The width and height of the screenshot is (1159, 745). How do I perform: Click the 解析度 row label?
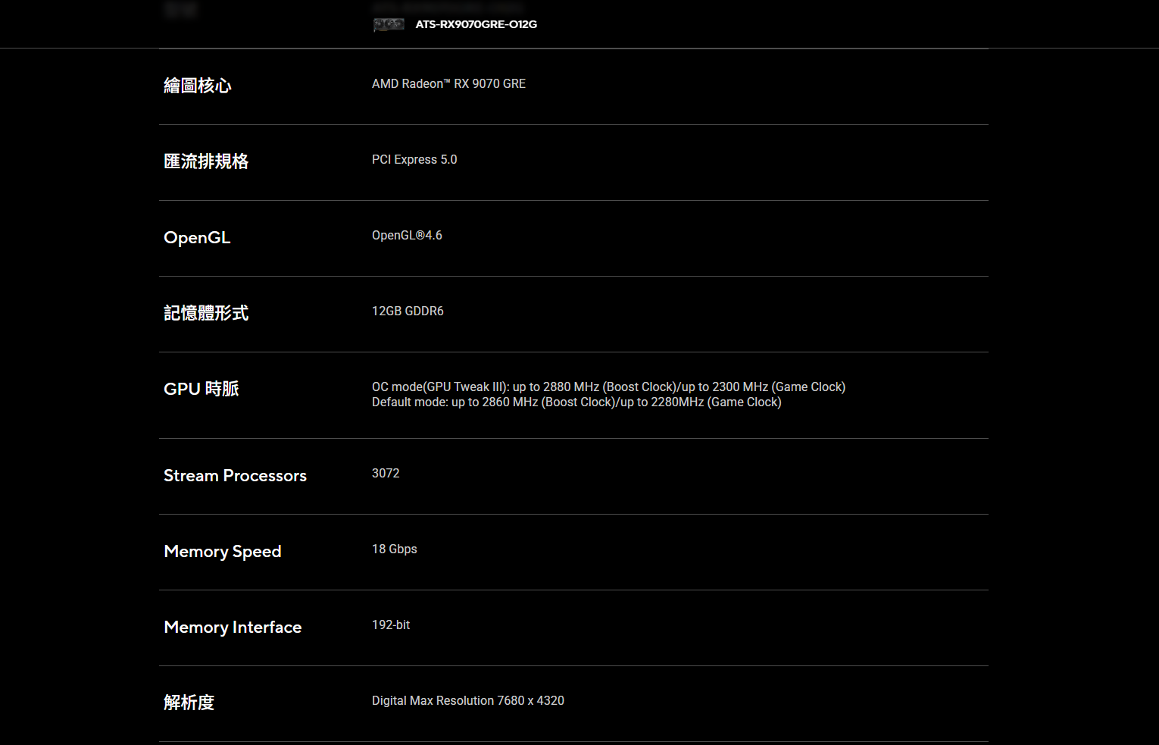[189, 703]
